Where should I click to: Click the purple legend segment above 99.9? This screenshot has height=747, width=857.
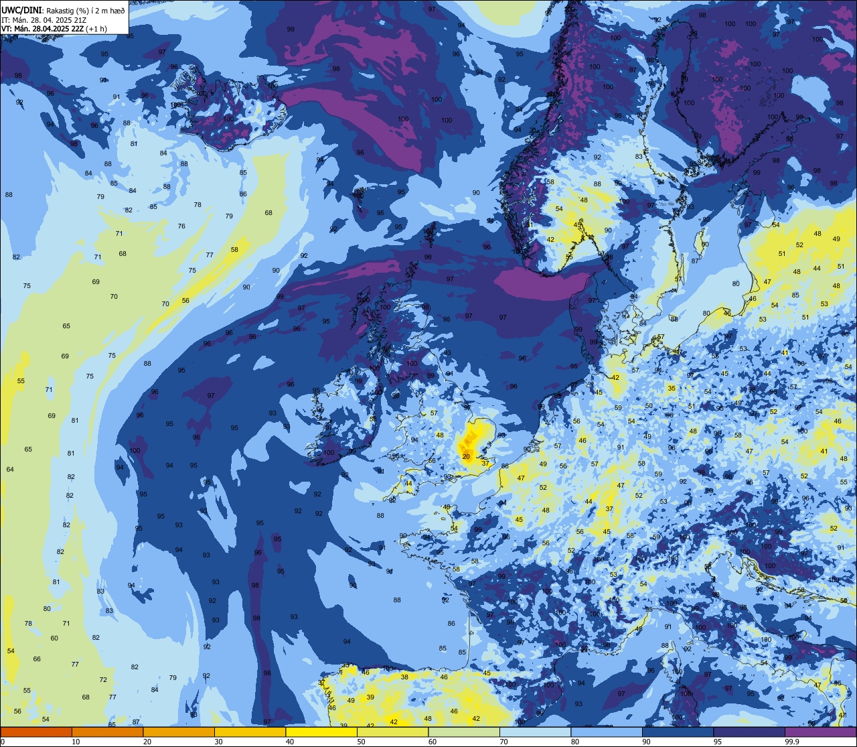click(820, 732)
